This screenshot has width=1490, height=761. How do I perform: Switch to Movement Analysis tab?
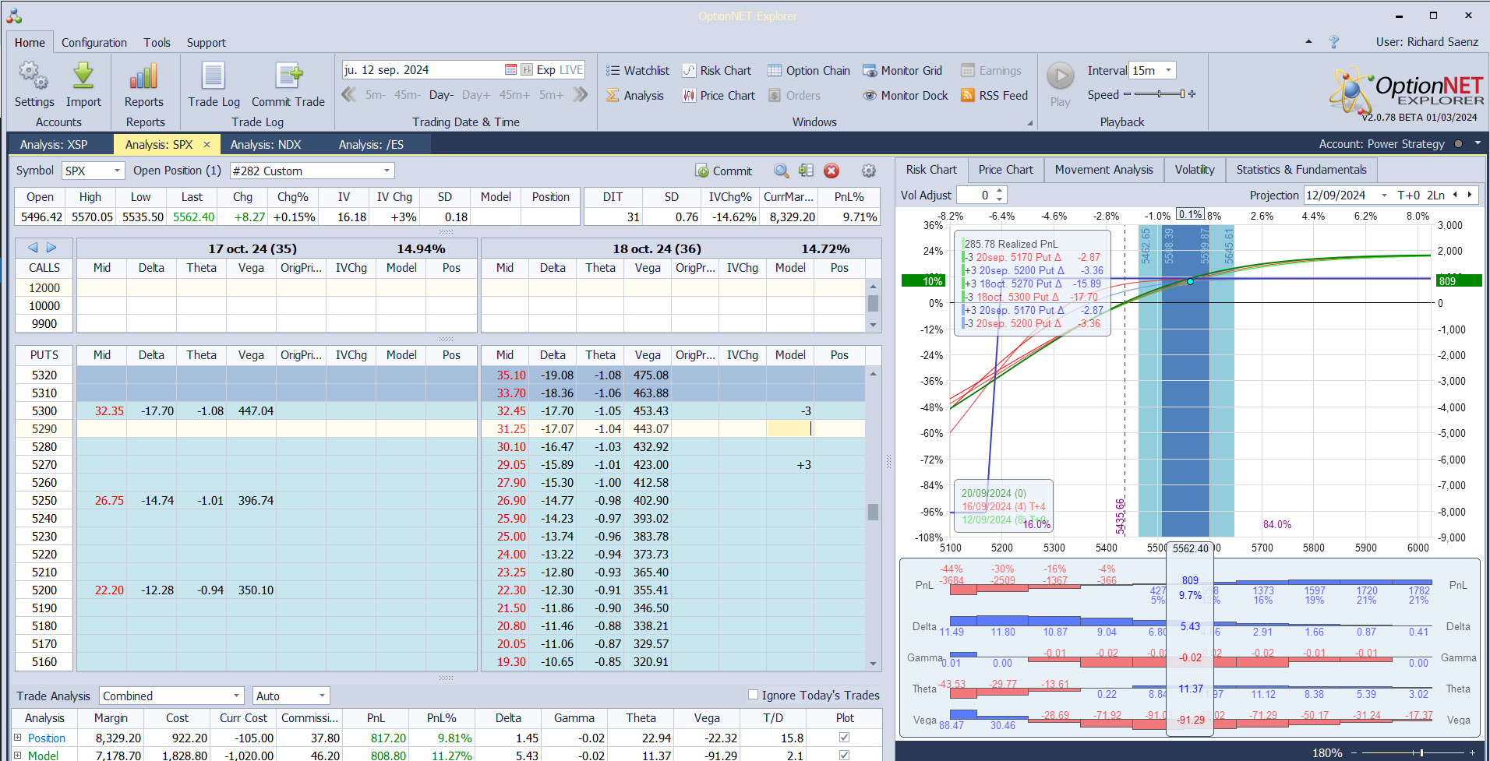click(x=1103, y=170)
